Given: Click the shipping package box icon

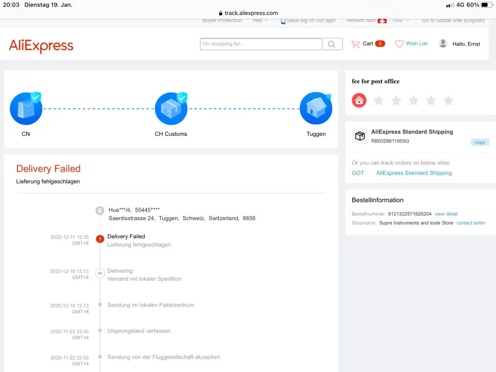Looking at the screenshot, I should 360,136.
